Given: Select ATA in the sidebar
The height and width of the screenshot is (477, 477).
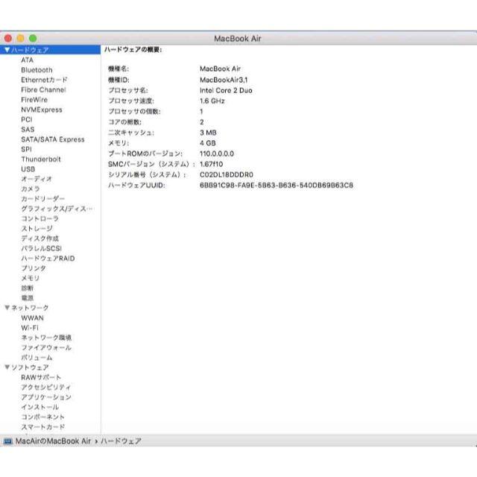Looking at the screenshot, I should click(27, 60).
